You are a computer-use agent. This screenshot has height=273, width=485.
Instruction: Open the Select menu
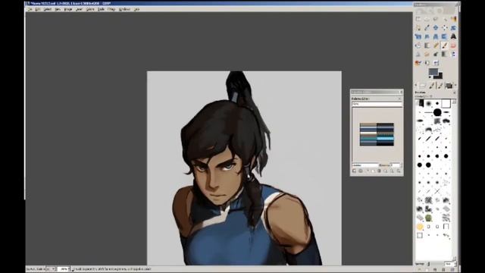pyautogui.click(x=47, y=9)
